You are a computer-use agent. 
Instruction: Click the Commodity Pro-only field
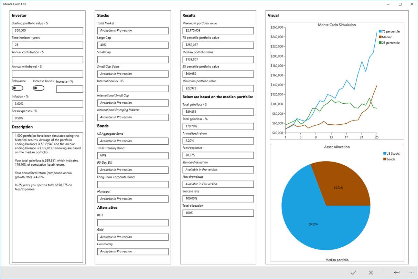133,252
